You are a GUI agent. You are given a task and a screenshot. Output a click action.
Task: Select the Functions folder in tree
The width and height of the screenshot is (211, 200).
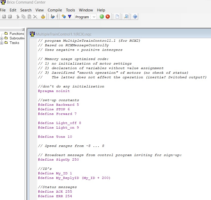(17, 34)
